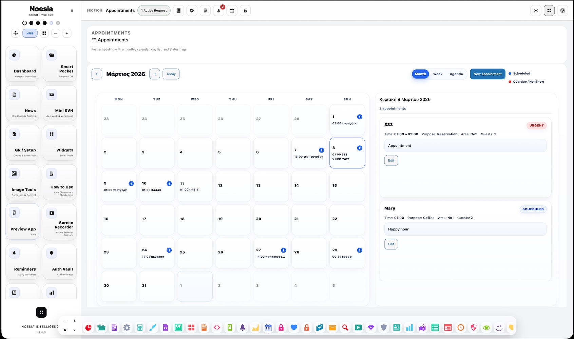This screenshot has width=574, height=339.
Task: Click the dock plus button
Action: (74, 321)
